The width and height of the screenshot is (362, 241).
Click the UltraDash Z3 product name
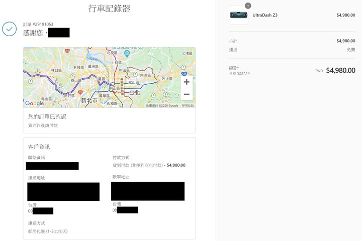tap(265, 15)
